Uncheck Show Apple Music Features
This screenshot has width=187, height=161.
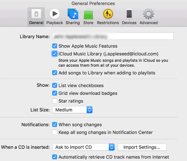(55, 46)
